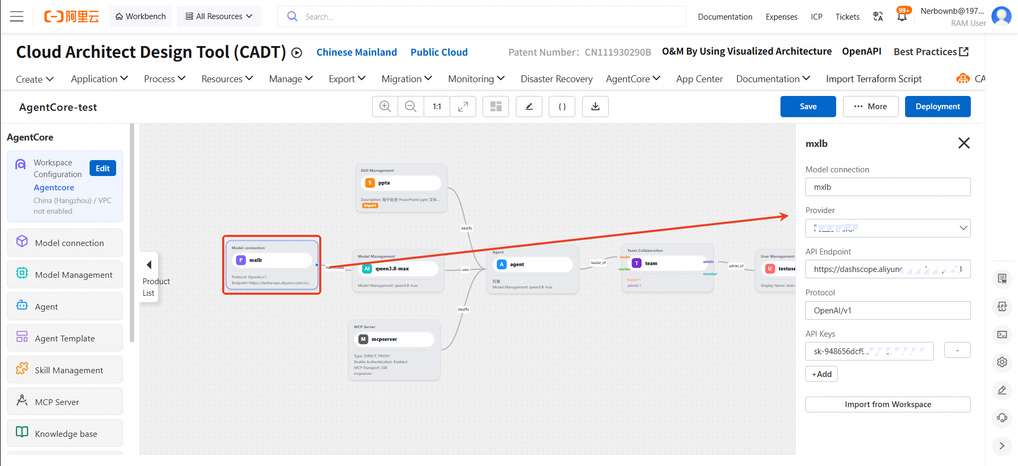Focus the top search box
Image resolution: width=1018 pixels, height=466 pixels.
point(481,16)
